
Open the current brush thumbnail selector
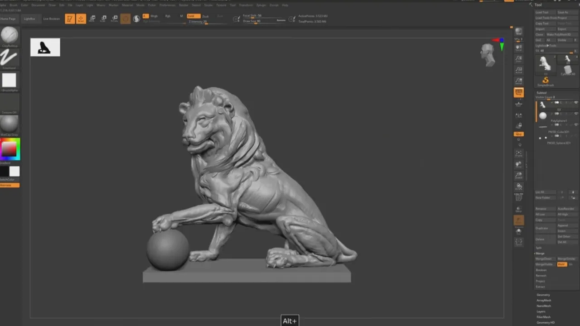10,35
